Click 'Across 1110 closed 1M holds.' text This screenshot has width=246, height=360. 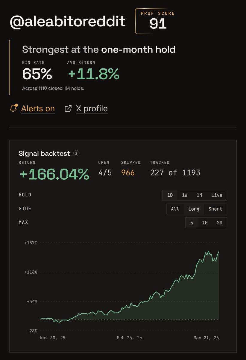coord(53,88)
